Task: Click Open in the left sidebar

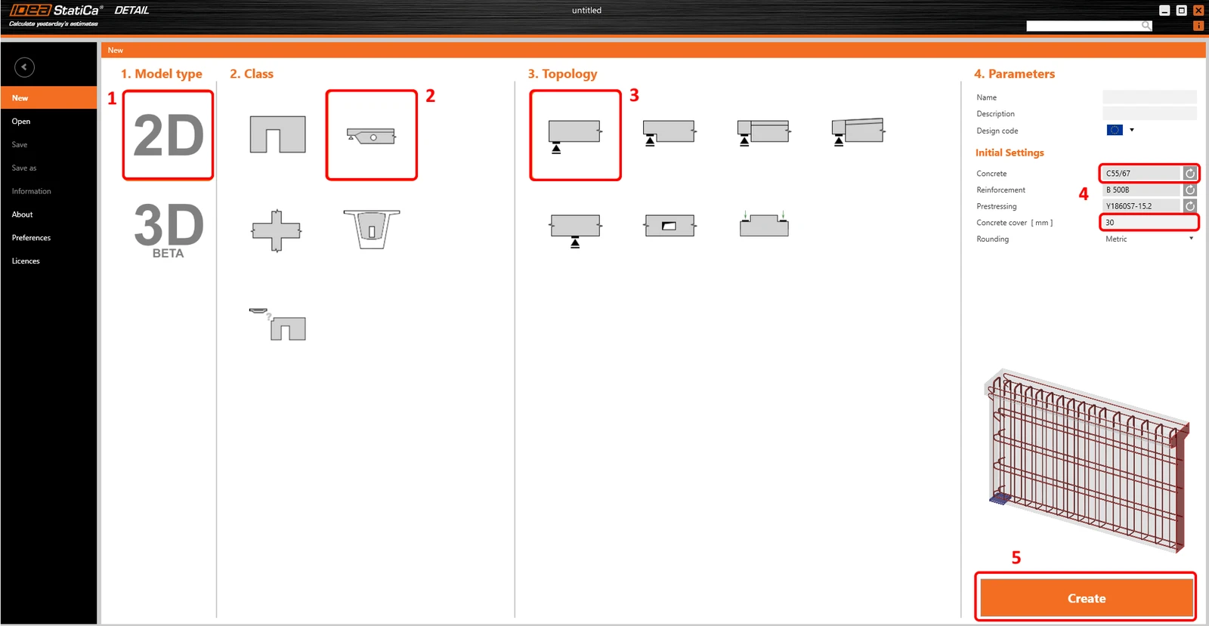Action: pyautogui.click(x=21, y=122)
